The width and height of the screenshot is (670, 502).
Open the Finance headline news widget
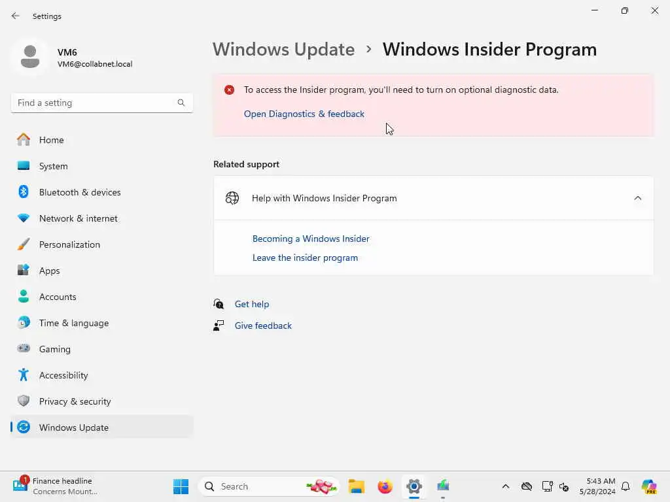[56, 486]
